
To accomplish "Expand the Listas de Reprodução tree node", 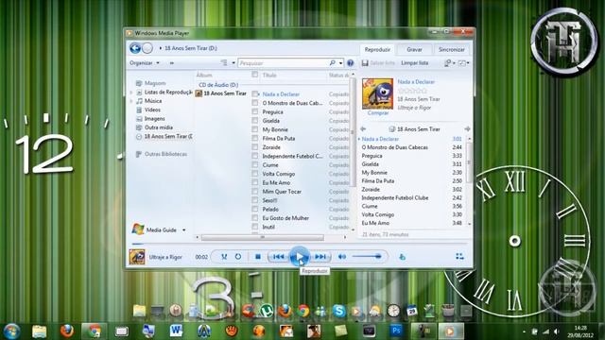I will [x=131, y=93].
